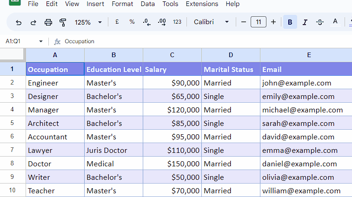The height and width of the screenshot is (197, 352).
Task: Open the Data menu
Action: point(148,4)
